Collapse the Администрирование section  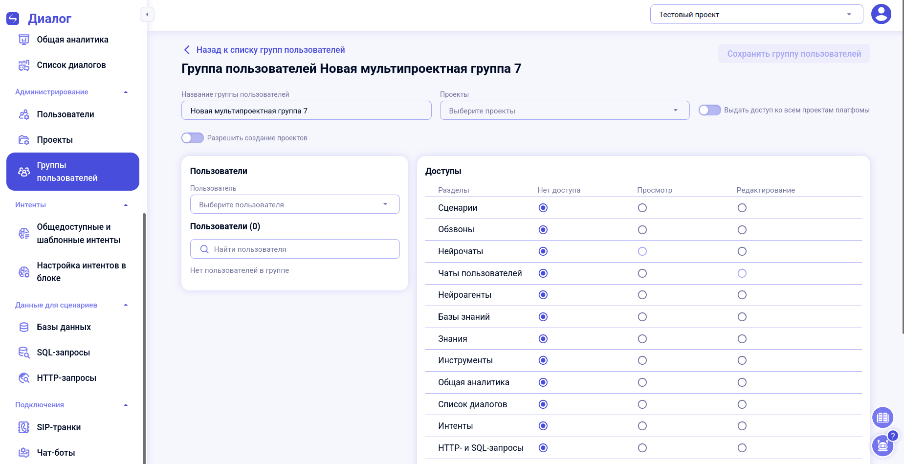pos(126,92)
